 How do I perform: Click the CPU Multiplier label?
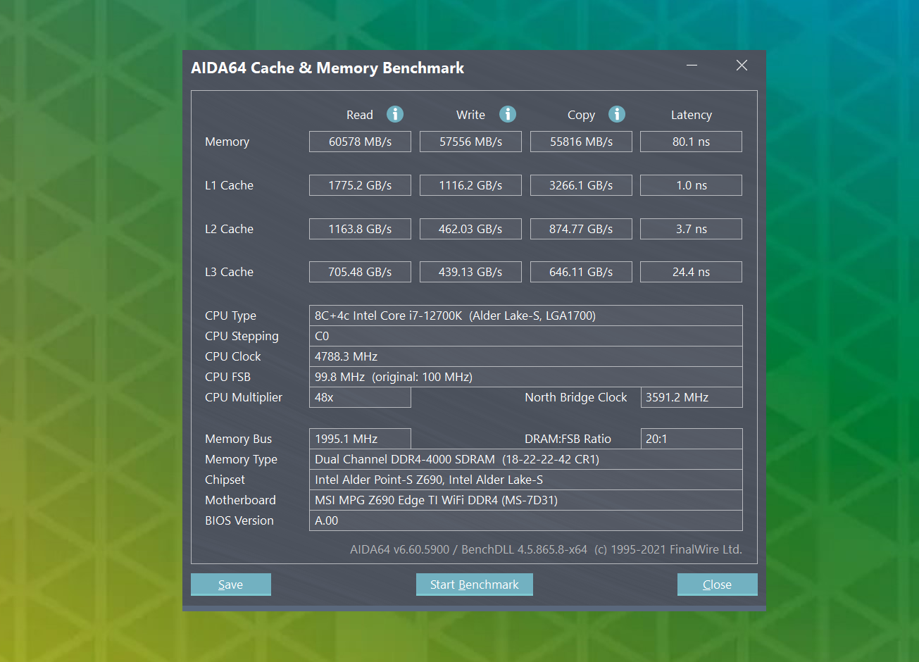243,398
